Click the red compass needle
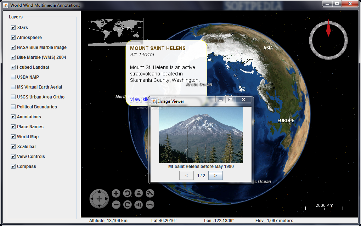Screen dimensions: 361x226 pyautogui.click(x=328, y=29)
